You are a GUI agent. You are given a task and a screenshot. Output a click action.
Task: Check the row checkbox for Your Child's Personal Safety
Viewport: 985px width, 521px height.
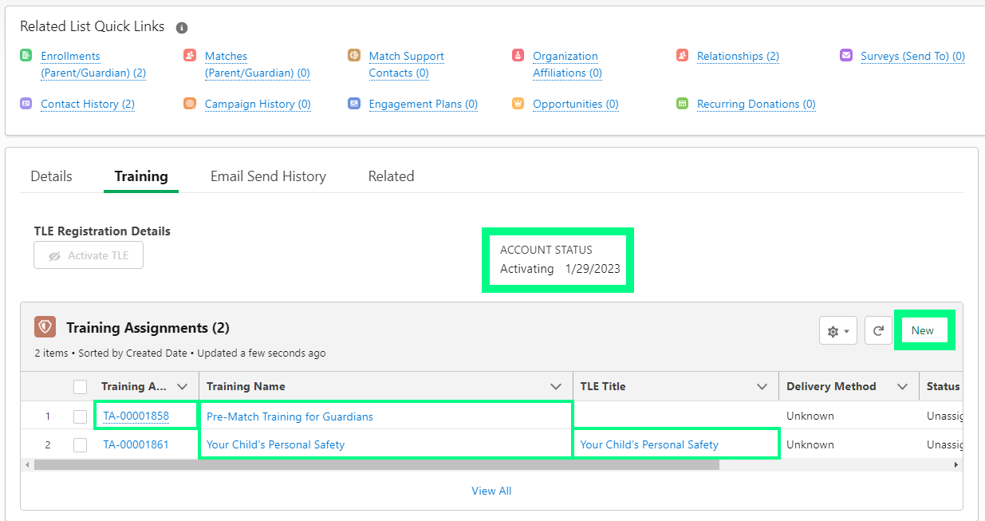80,444
